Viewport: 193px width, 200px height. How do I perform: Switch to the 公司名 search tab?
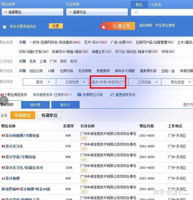pyautogui.click(x=156, y=5)
